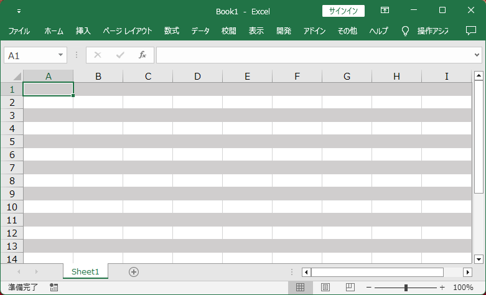Click the ribbon display options icon
The image size is (486, 295).
point(385,11)
